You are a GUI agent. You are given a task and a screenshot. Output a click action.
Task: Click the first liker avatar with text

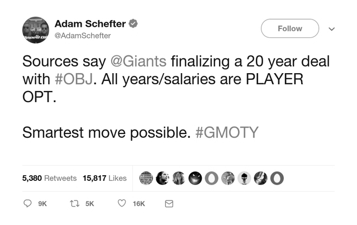point(146,178)
